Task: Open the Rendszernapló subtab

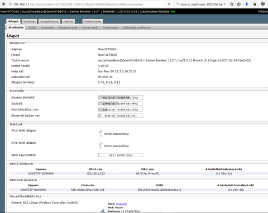Action: click(68, 27)
